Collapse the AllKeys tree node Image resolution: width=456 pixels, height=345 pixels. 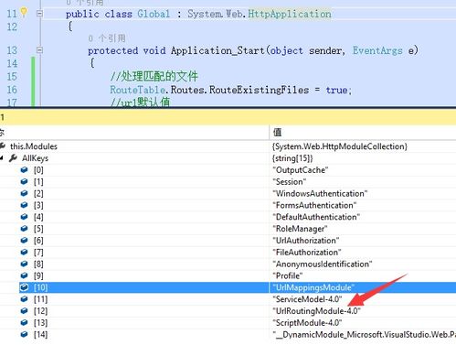[2, 158]
